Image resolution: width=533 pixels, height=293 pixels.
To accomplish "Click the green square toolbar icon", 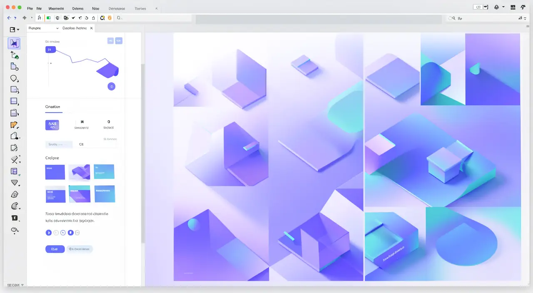I will (x=49, y=18).
